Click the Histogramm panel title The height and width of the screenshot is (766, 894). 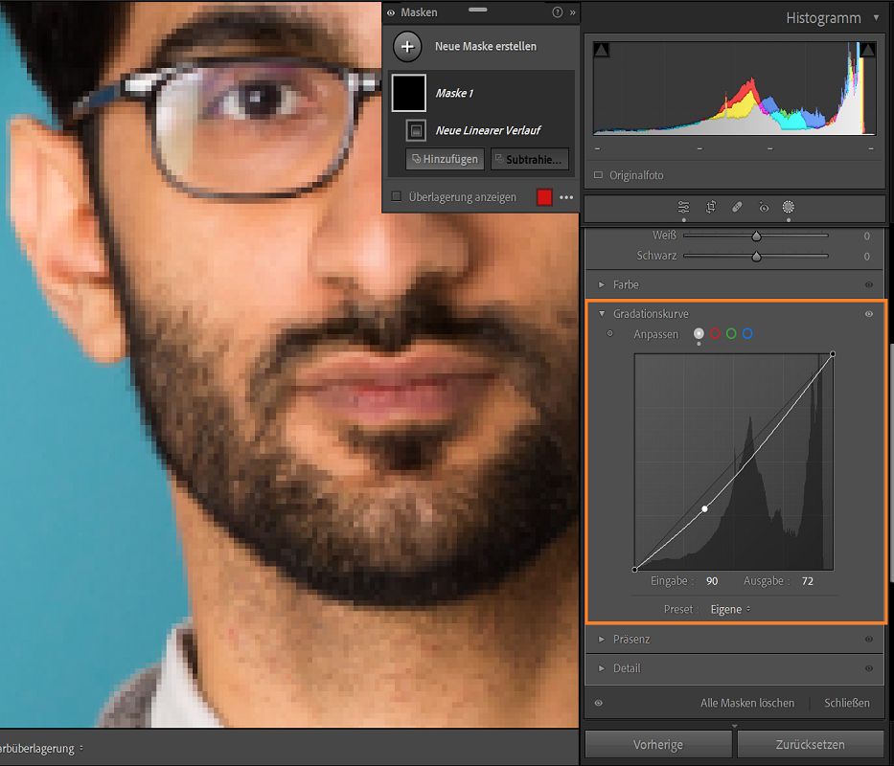pyautogui.click(x=823, y=17)
